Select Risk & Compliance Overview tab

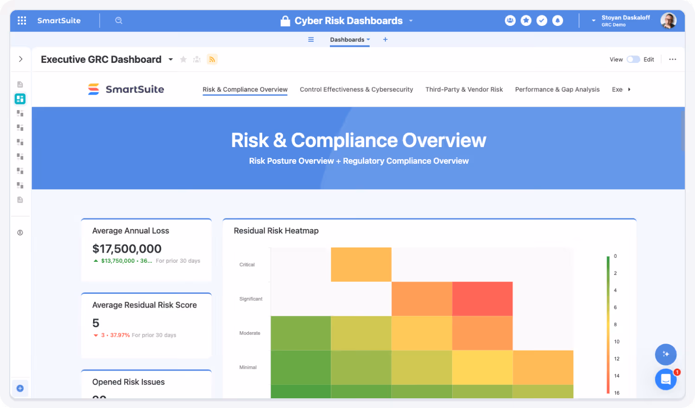[245, 89]
